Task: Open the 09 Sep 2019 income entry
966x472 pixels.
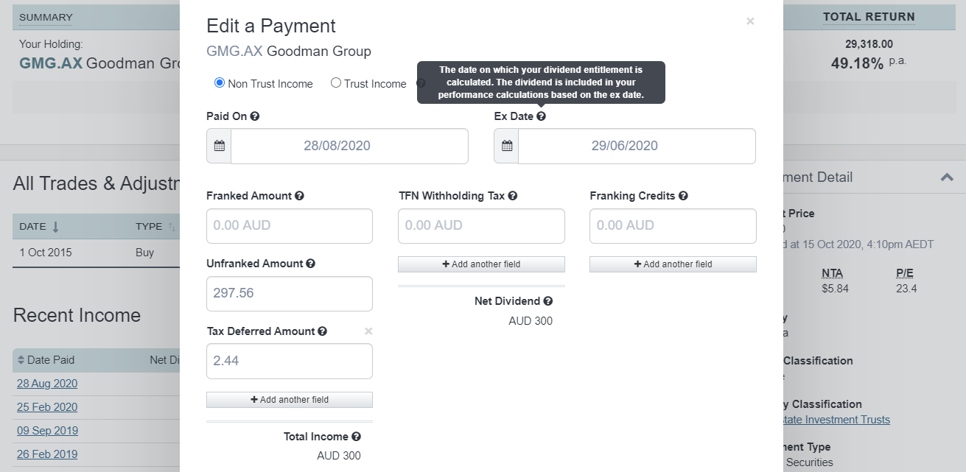Action: [47, 431]
